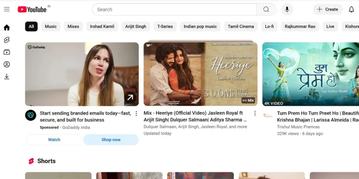Open the hamburger guide menu
The width and height of the screenshot is (359, 179).
pos(7,9)
